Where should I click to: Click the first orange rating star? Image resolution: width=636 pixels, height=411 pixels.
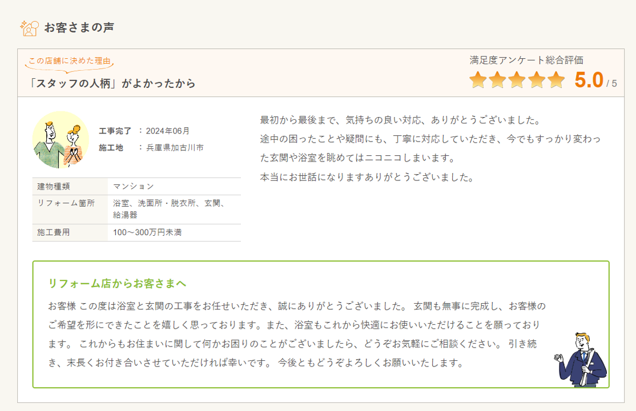point(478,80)
